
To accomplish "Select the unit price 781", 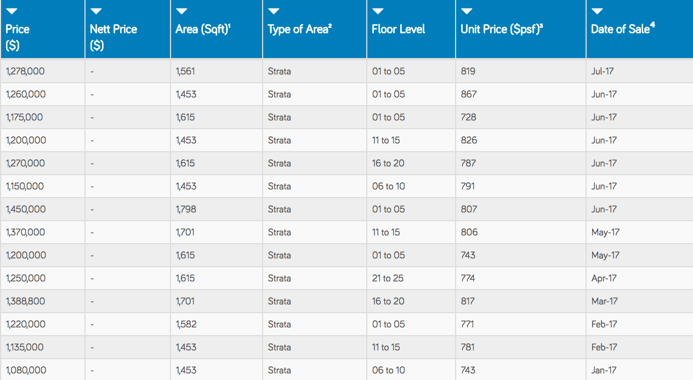I will coord(468,347).
